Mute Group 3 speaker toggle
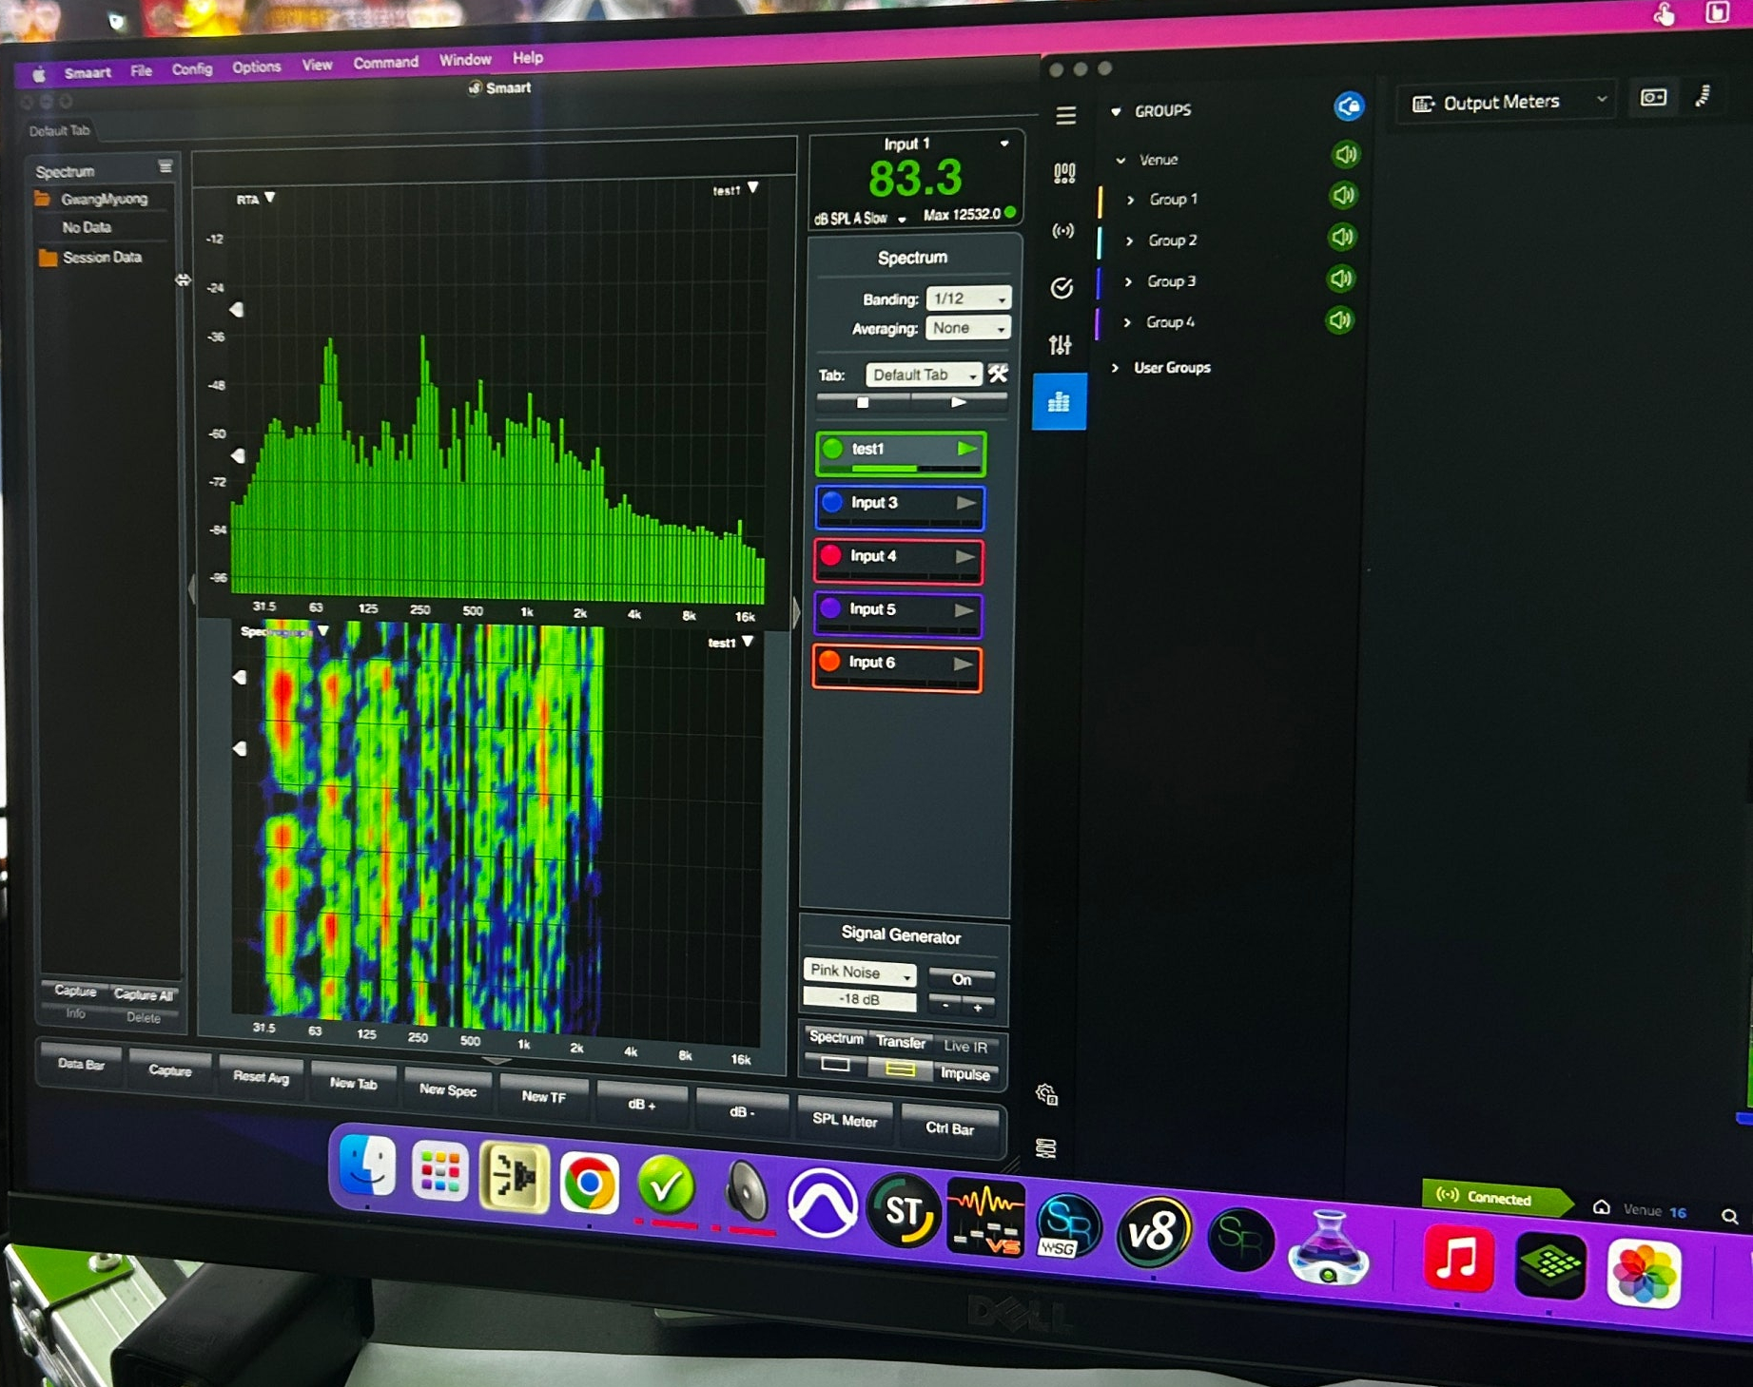1753x1387 pixels. [x=1341, y=279]
